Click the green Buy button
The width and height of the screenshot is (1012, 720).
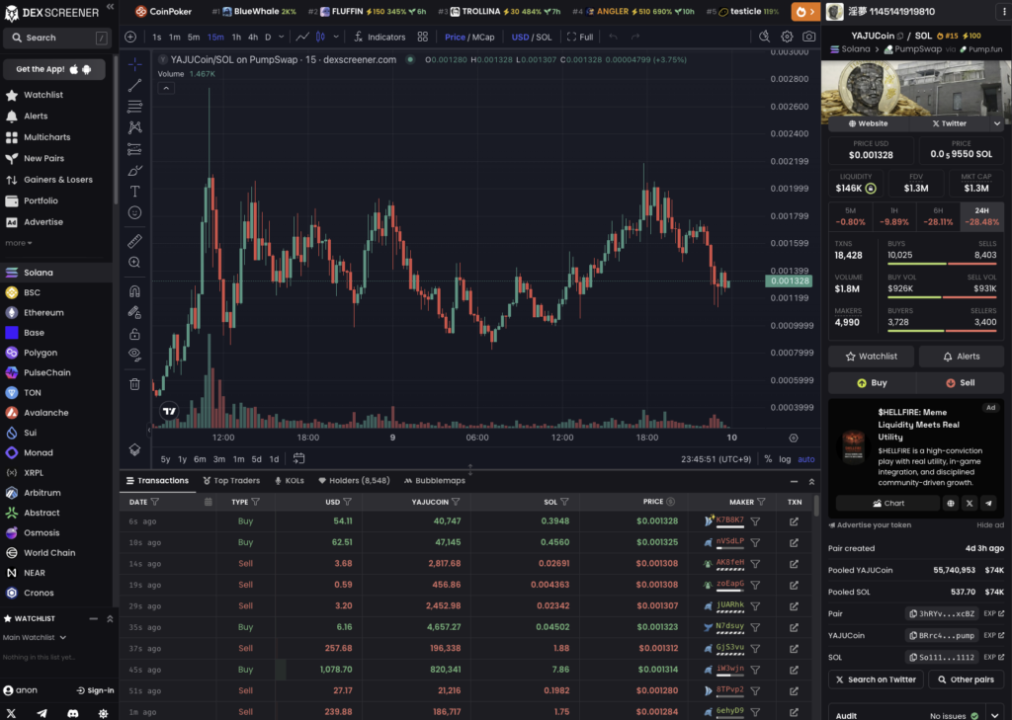[872, 382]
